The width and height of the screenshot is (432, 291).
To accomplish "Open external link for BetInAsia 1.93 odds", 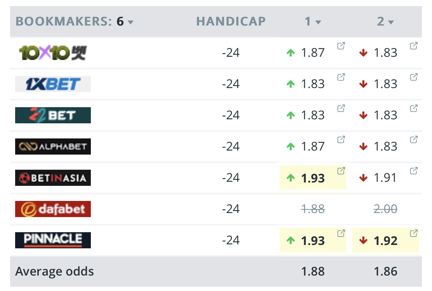I will (341, 171).
